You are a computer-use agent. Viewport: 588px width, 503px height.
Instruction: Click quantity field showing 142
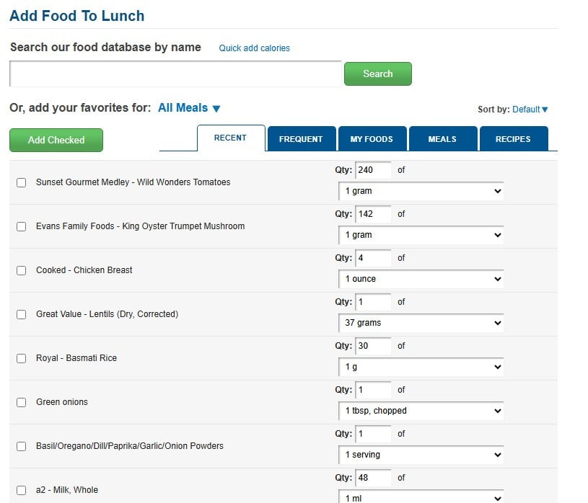tap(373, 214)
